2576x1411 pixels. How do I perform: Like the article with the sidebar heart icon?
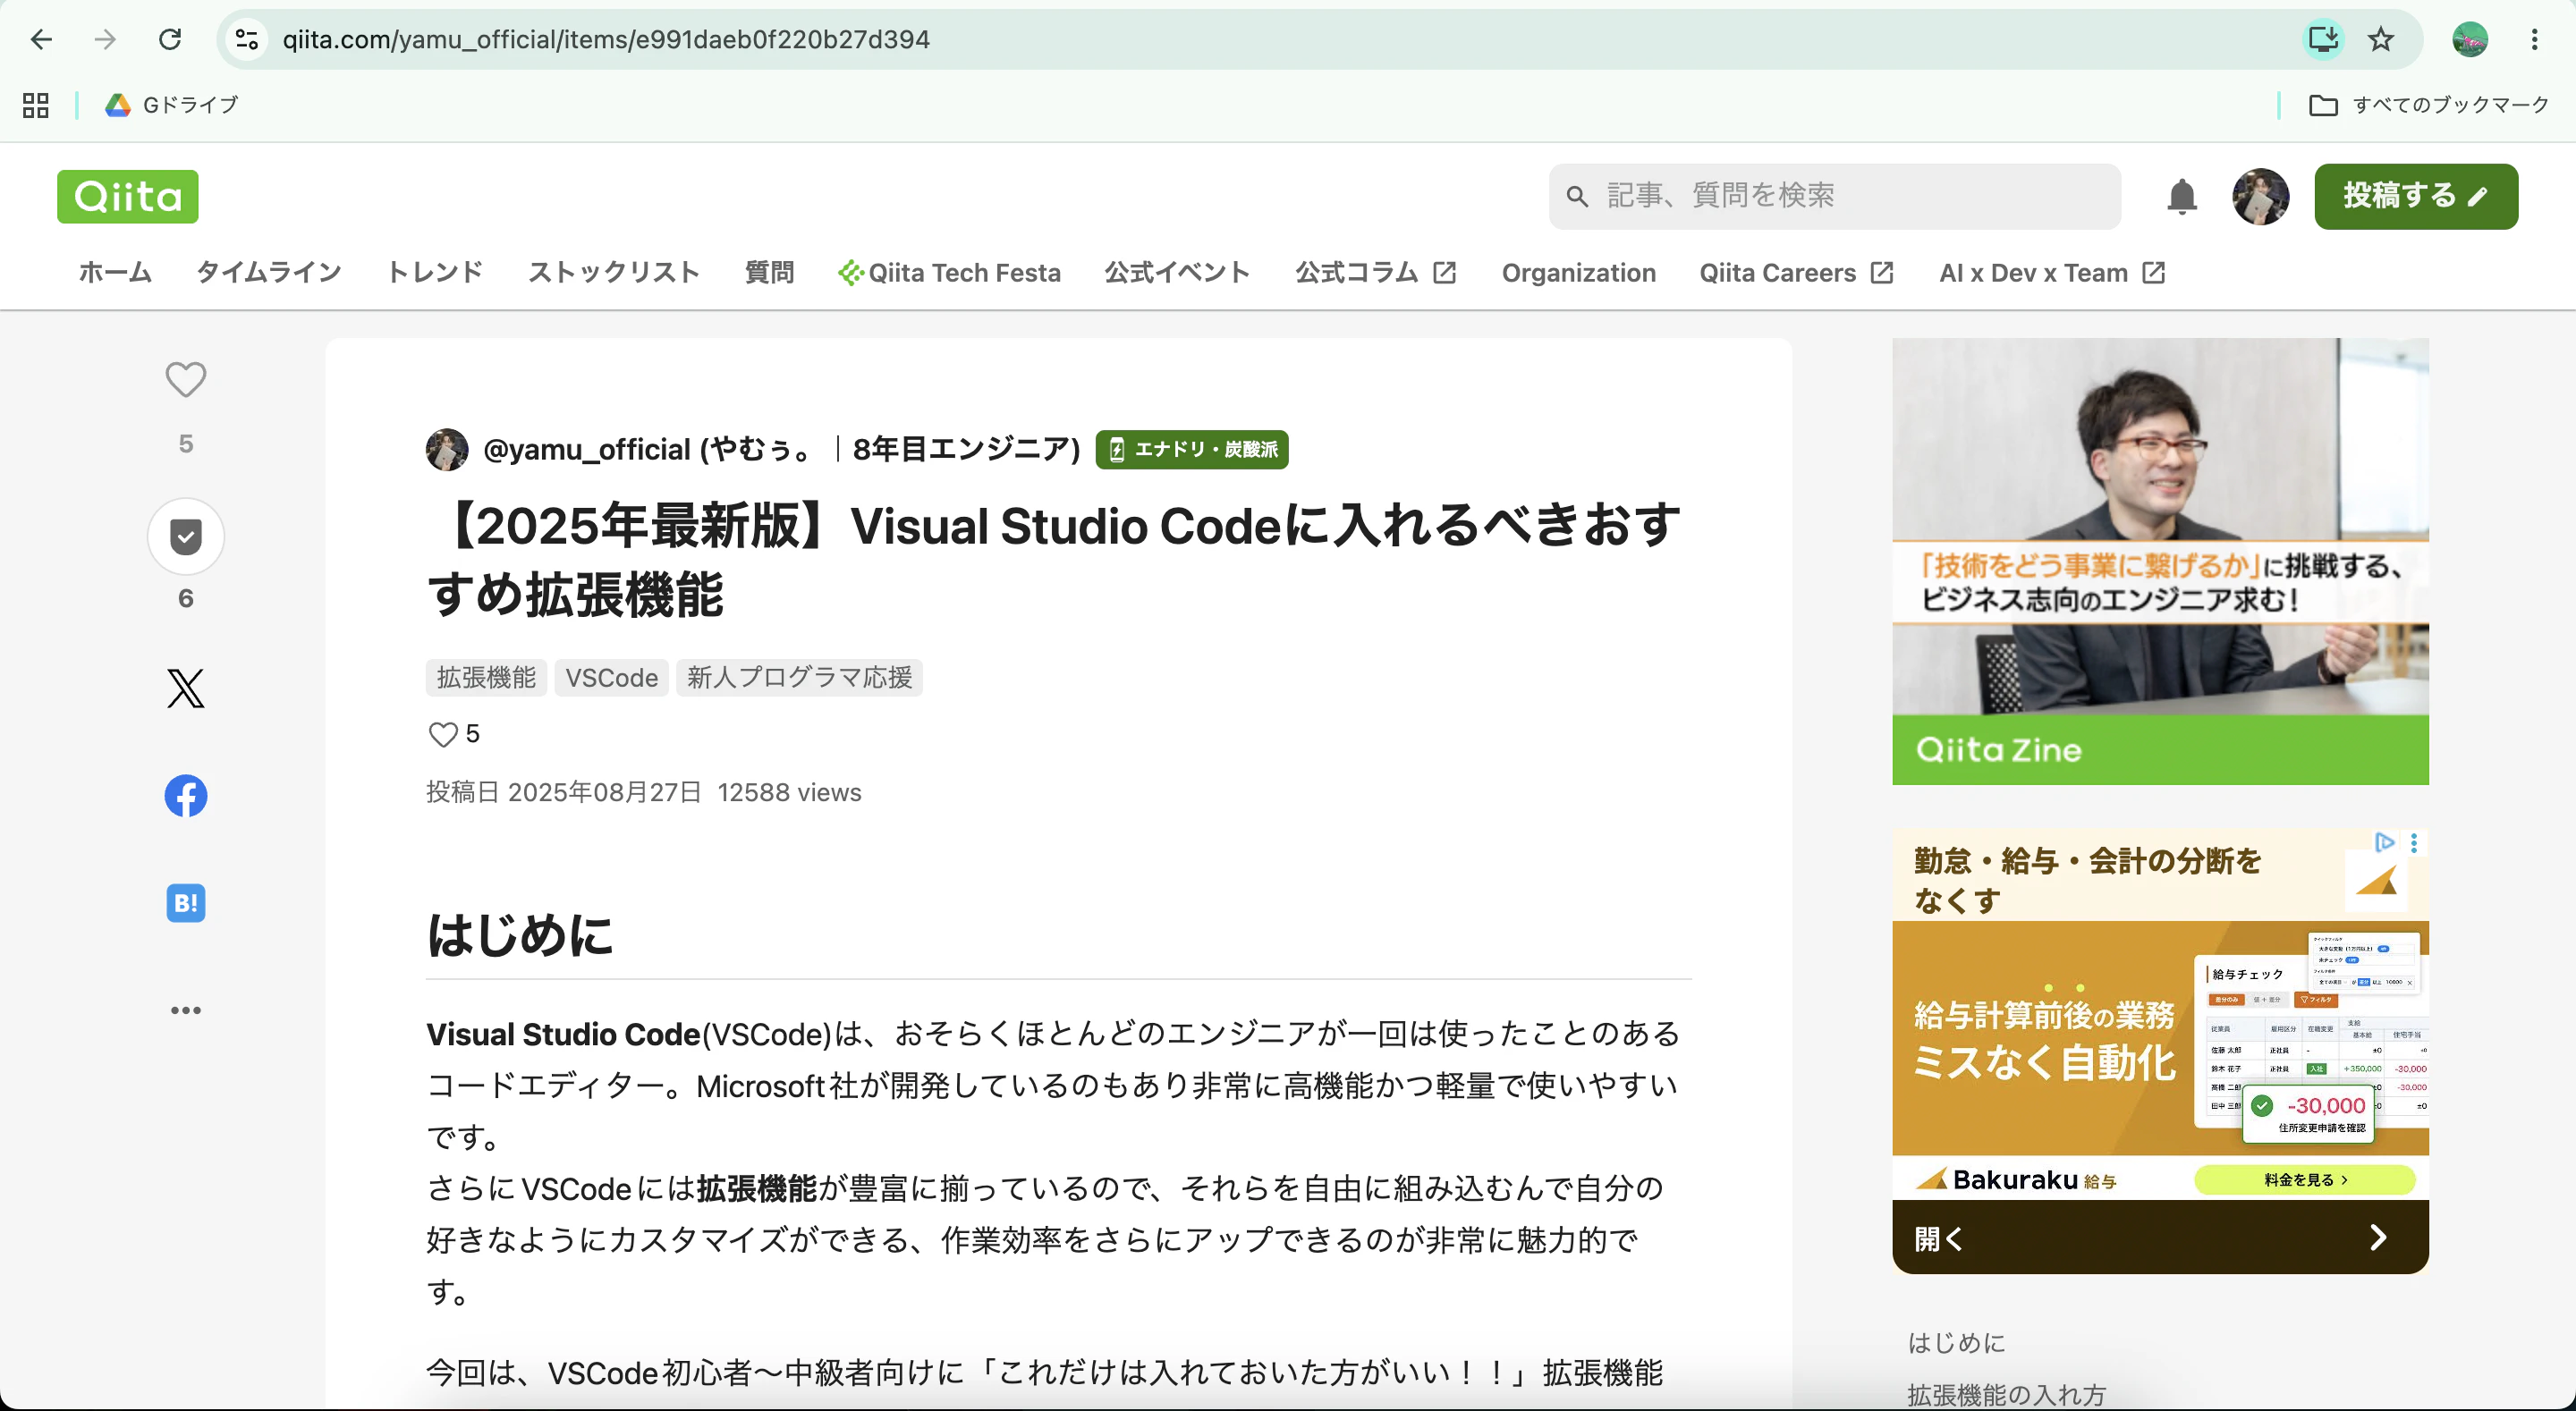pyautogui.click(x=186, y=380)
